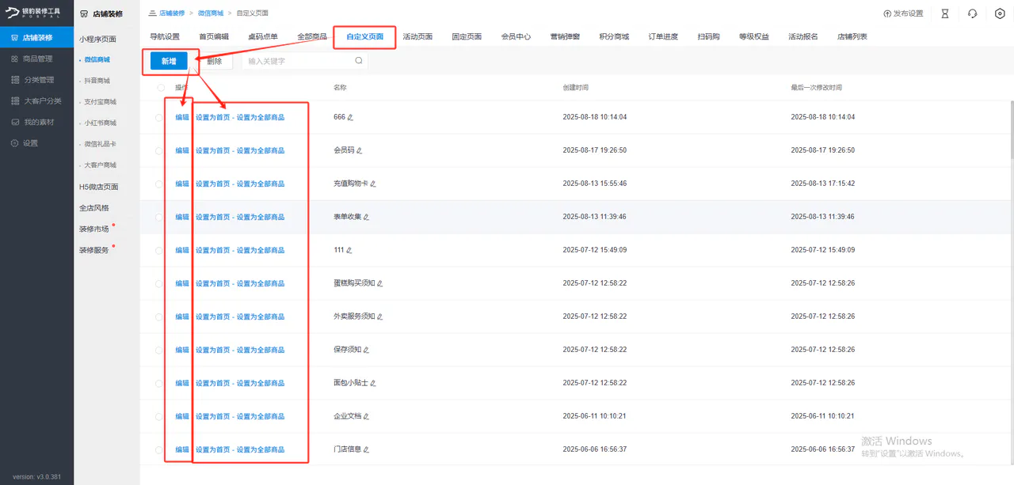Click 设置为全部商品 in 蛋糕购买须知 row
This screenshot has width=1014, height=485.
pos(261,283)
